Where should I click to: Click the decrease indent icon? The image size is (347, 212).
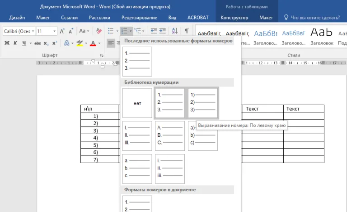coord(154,31)
